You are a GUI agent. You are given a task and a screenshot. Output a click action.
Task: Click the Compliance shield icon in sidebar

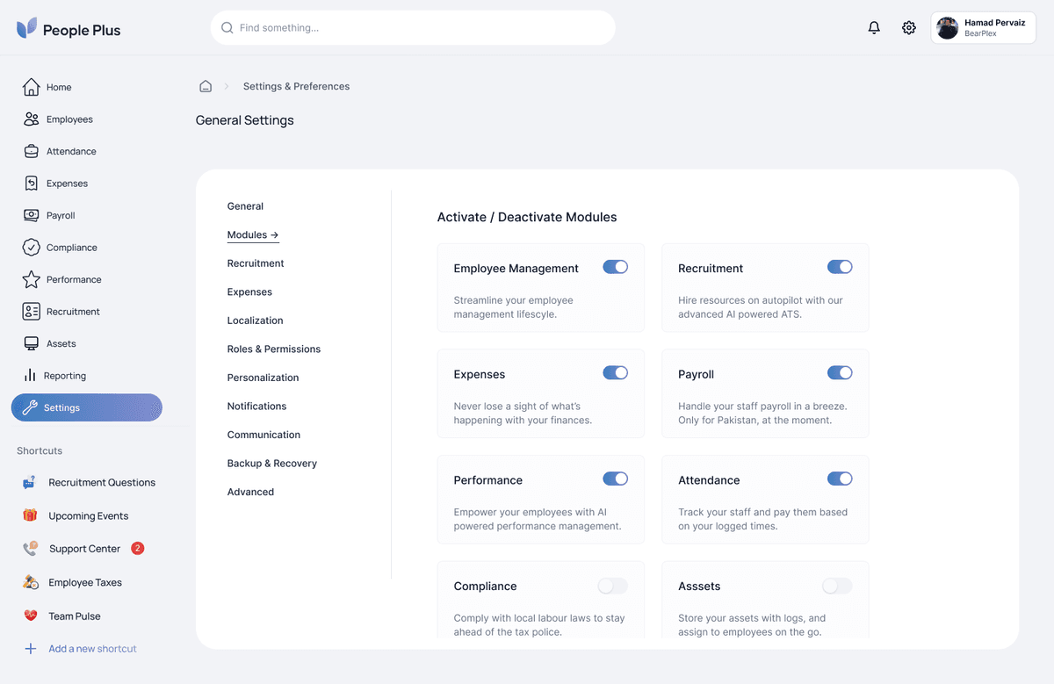[29, 247]
